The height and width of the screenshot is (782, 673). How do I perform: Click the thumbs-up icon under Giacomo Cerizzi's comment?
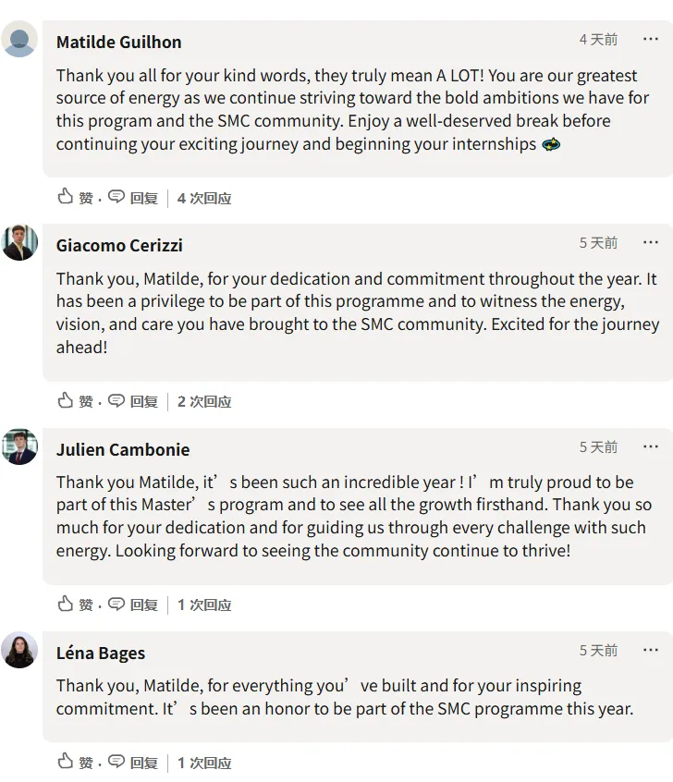tap(66, 400)
